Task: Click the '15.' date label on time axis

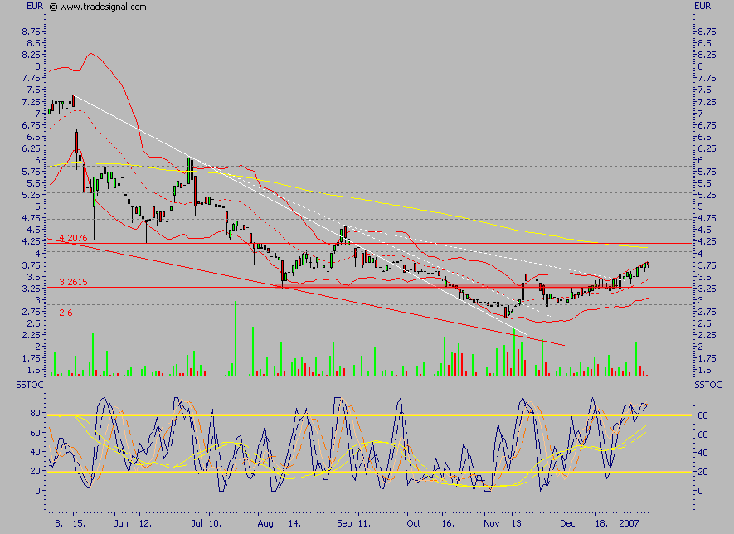Action: tap(80, 523)
